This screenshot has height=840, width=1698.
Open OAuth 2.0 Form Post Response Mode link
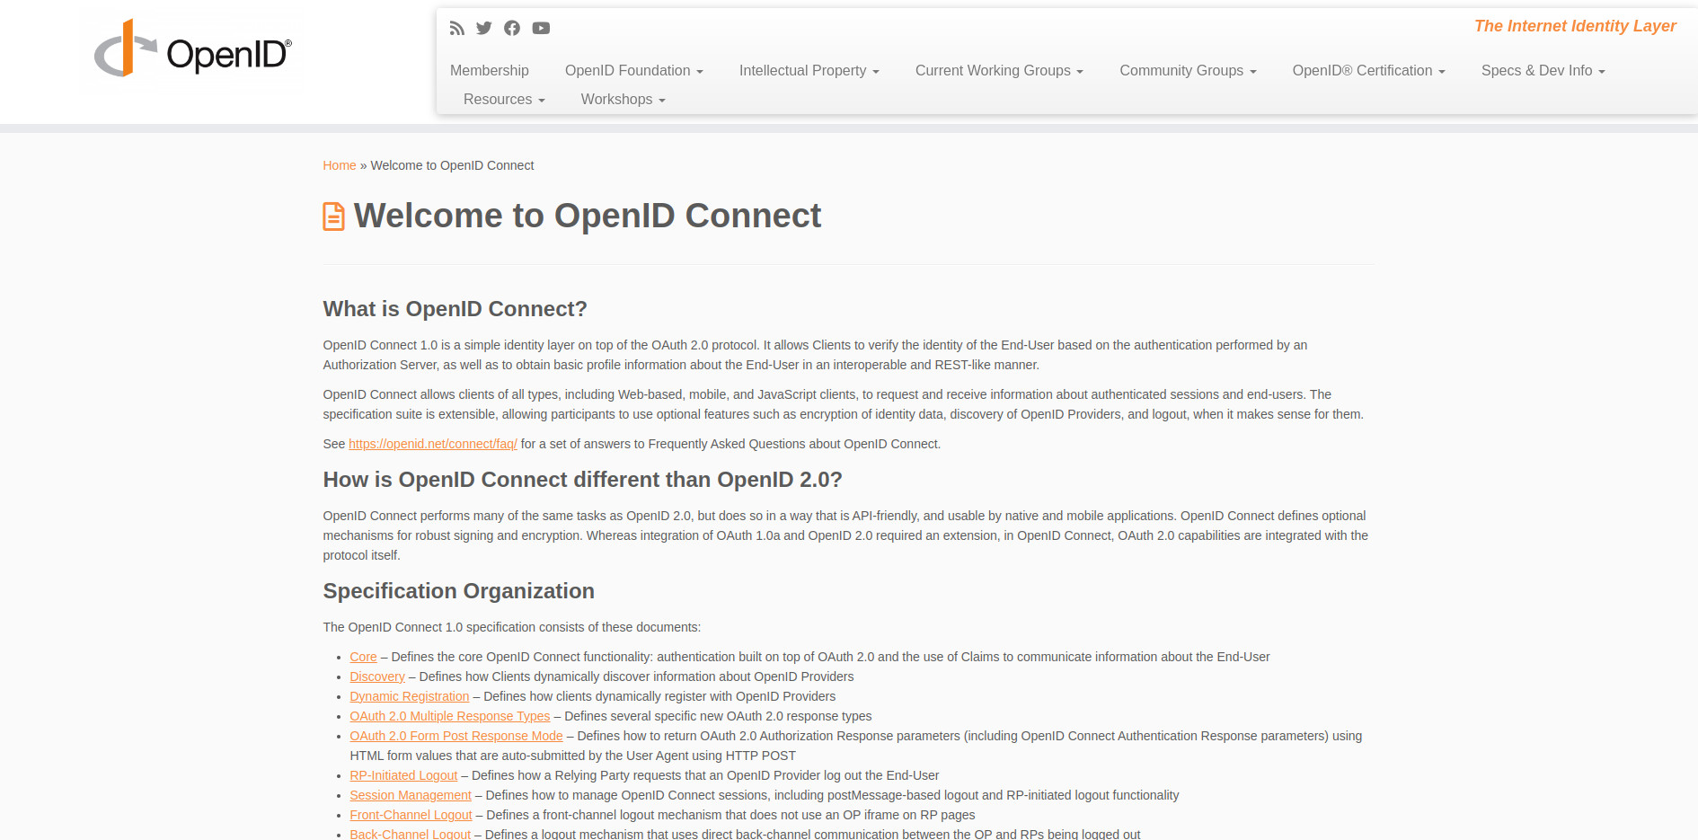coord(456,736)
